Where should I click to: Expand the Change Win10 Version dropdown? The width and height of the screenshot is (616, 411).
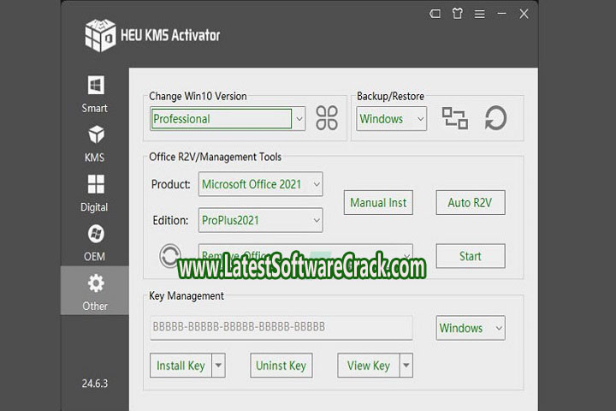299,119
